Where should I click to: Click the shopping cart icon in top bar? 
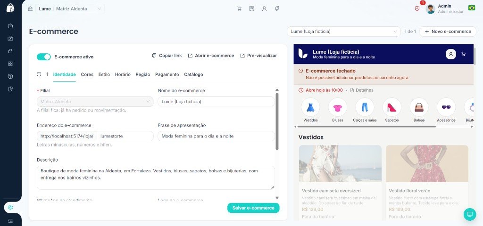(x=239, y=8)
